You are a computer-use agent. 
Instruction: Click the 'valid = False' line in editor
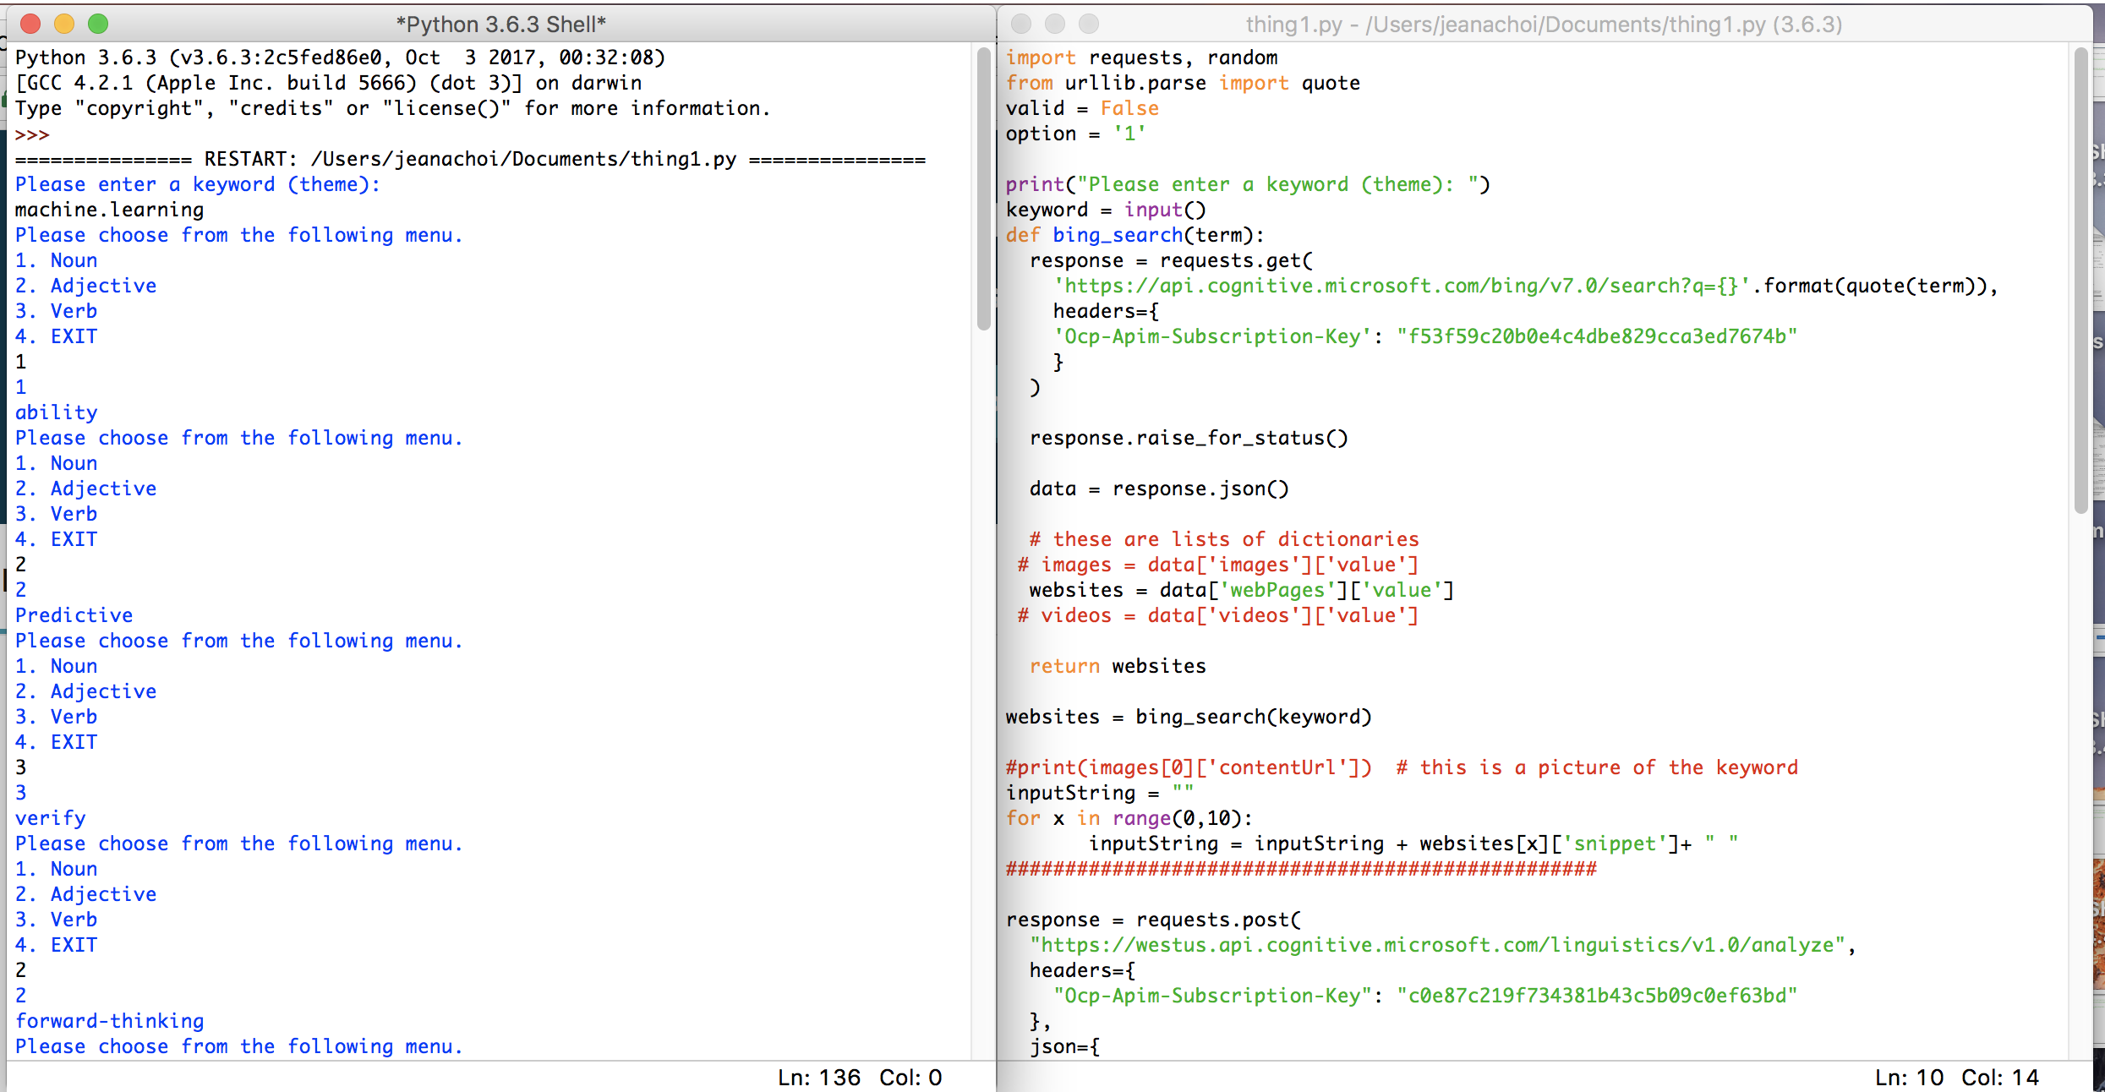point(1081,108)
